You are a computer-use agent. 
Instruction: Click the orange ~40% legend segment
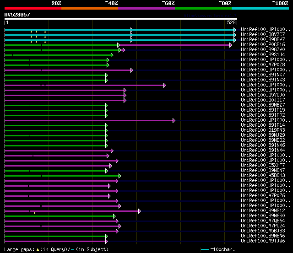(90, 8)
